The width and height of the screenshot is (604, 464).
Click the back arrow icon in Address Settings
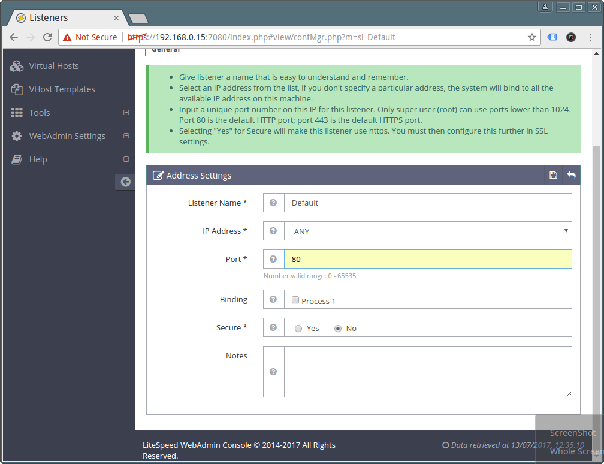click(572, 175)
